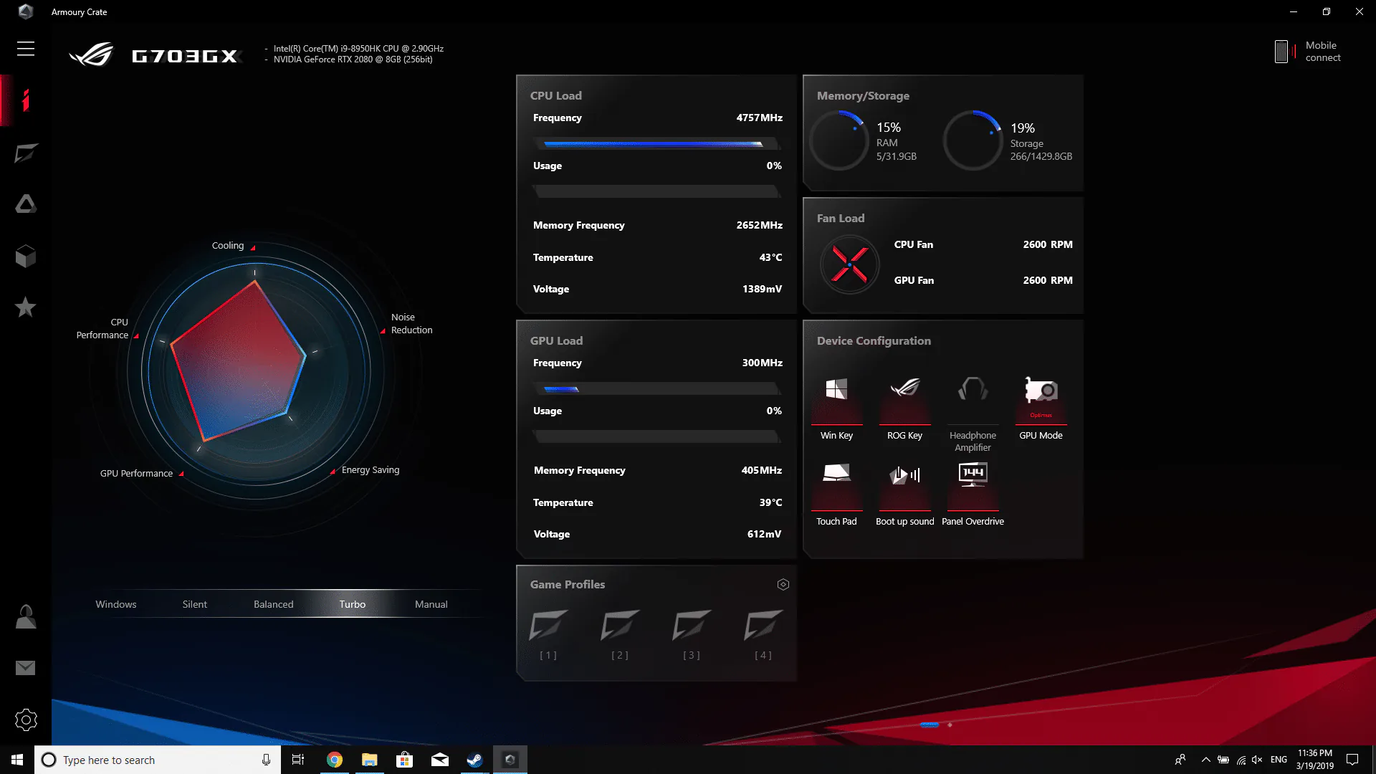Click the CPU frequency bar

pyautogui.click(x=656, y=144)
